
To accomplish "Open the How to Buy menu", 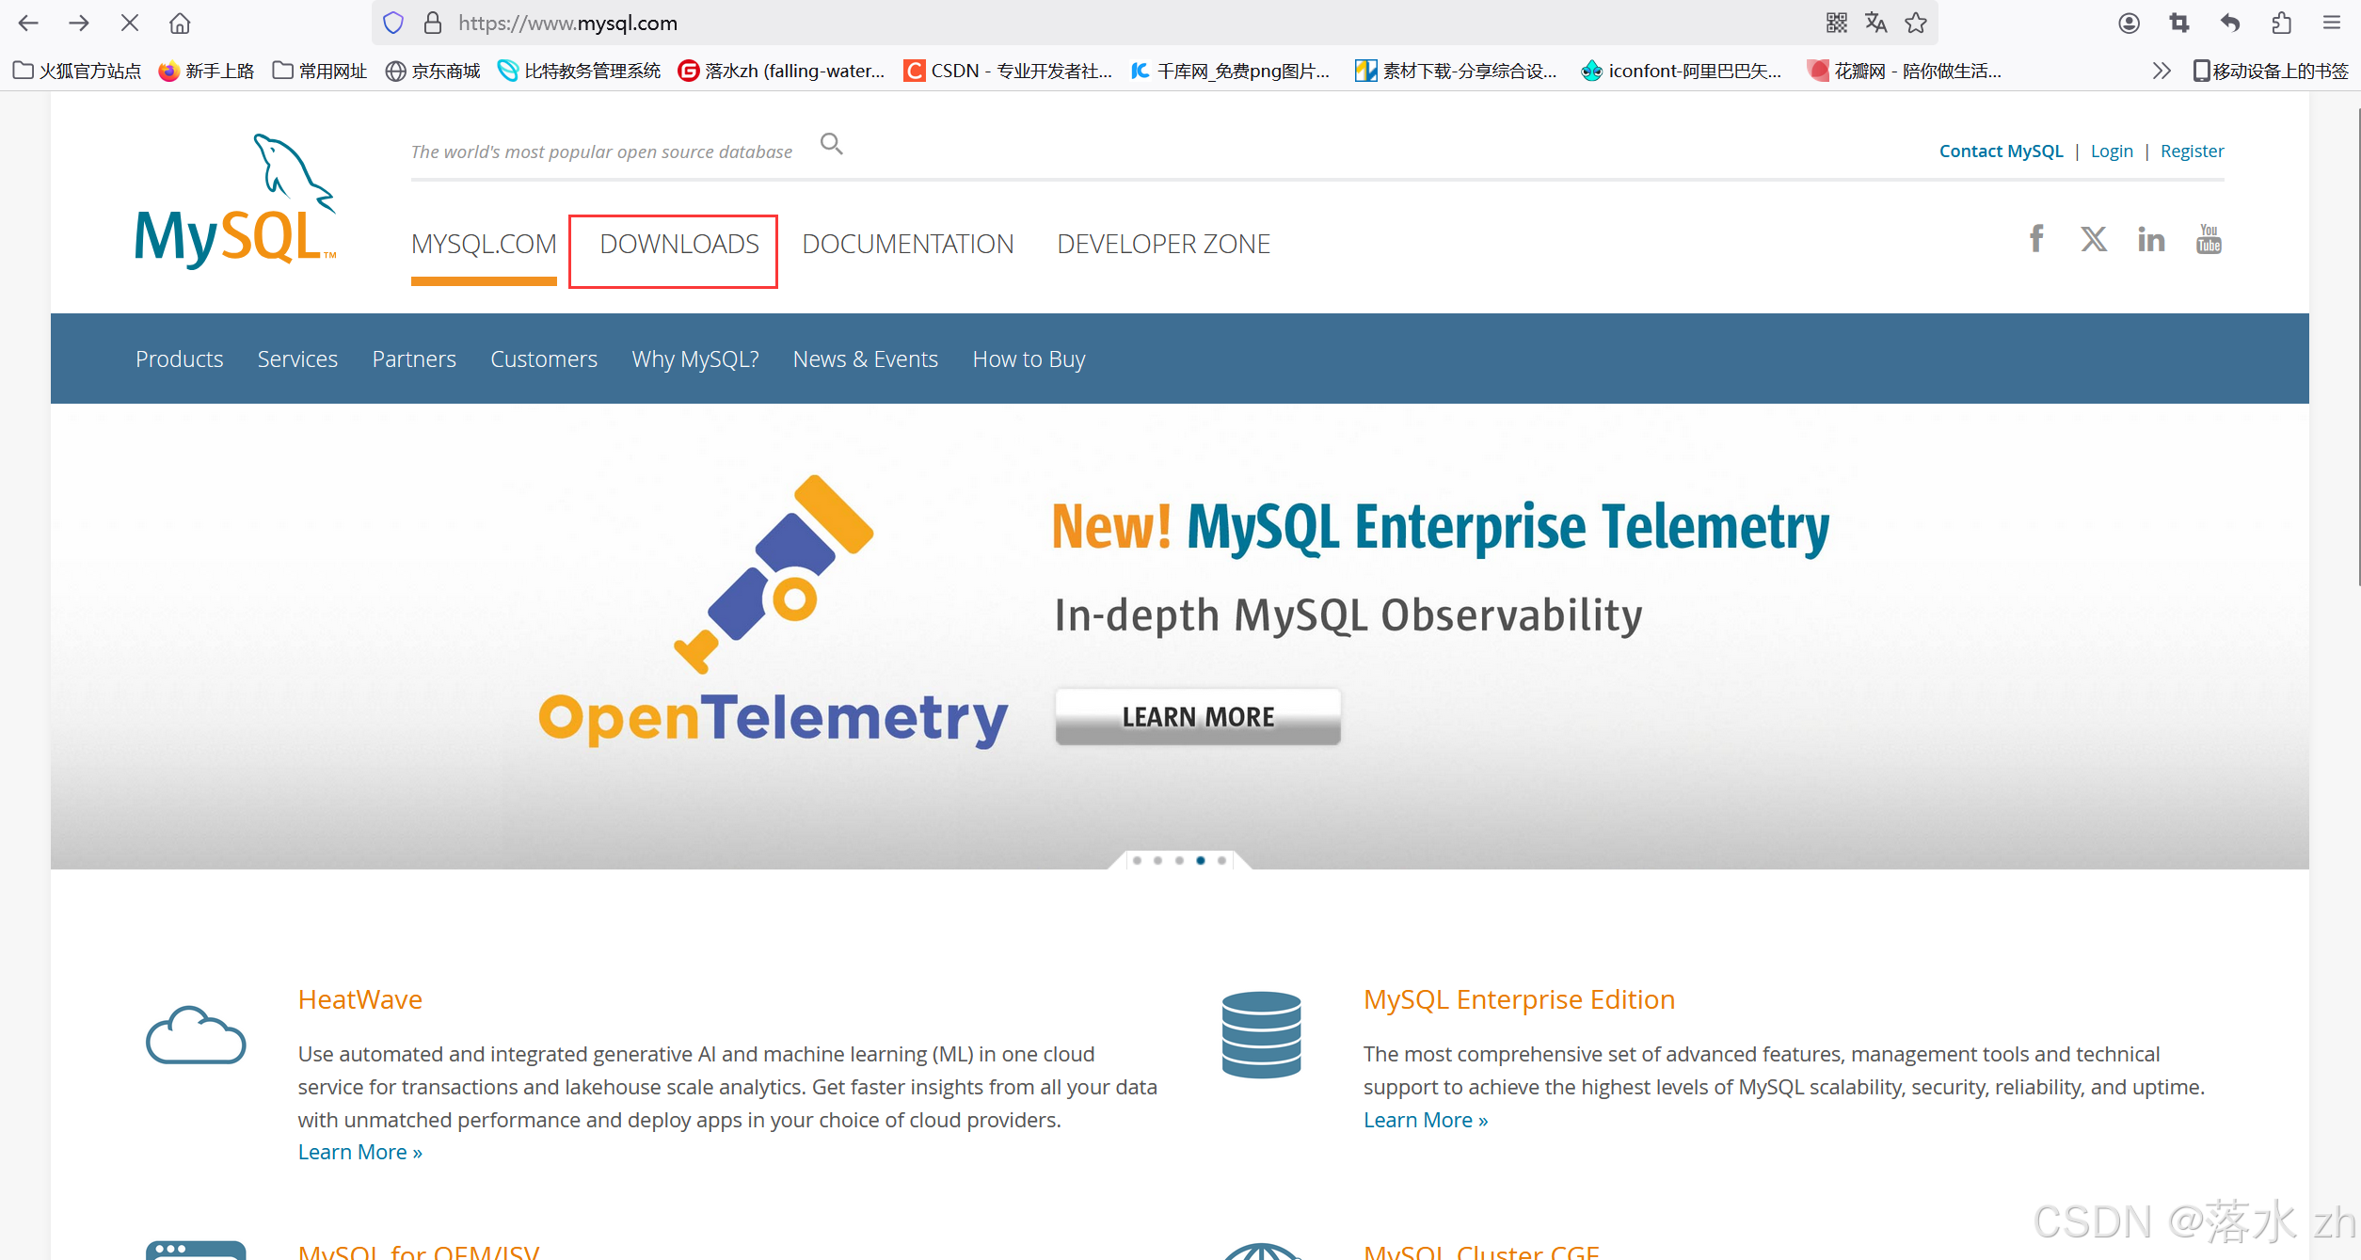I will pyautogui.click(x=1029, y=359).
